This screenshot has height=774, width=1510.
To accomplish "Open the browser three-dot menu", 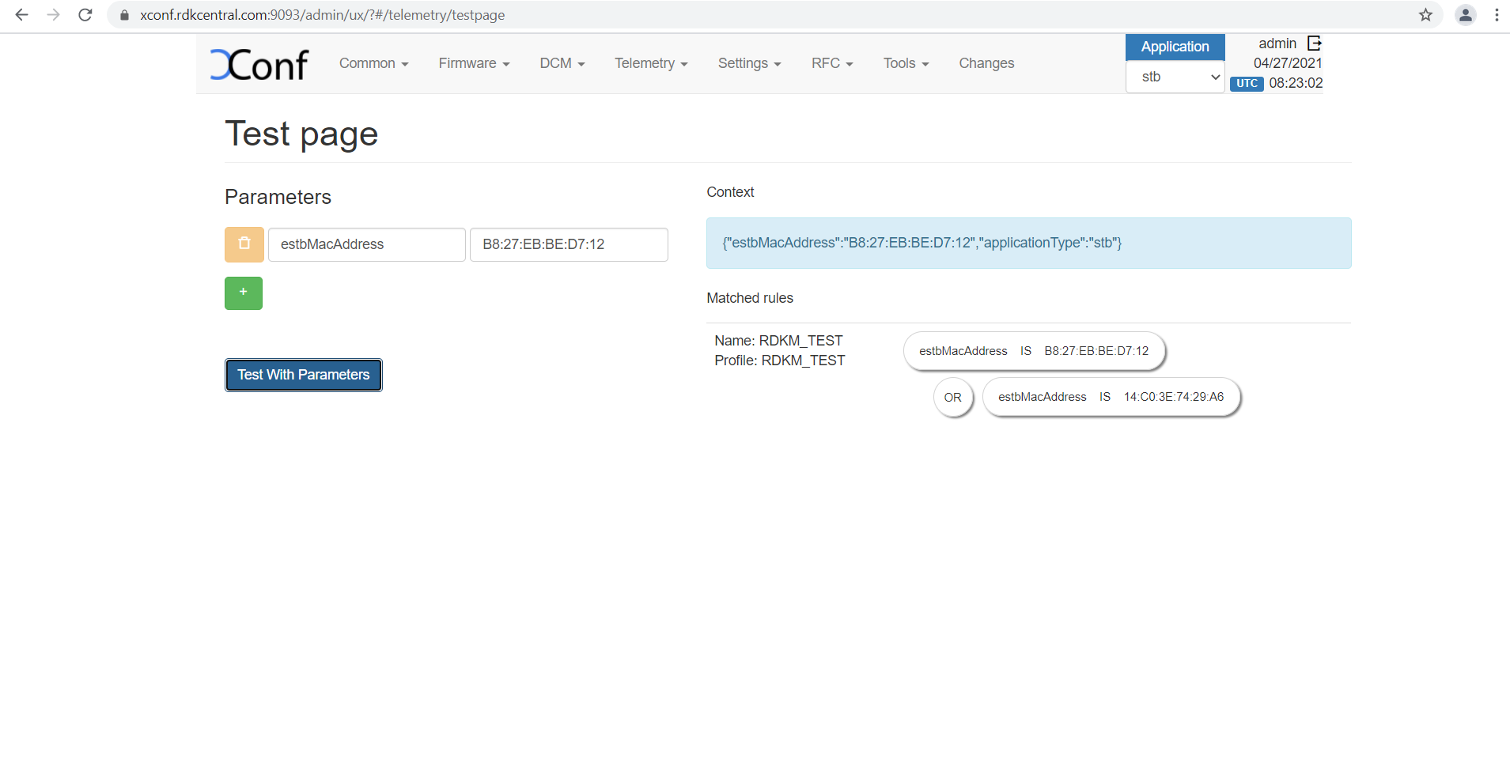I will (x=1497, y=15).
